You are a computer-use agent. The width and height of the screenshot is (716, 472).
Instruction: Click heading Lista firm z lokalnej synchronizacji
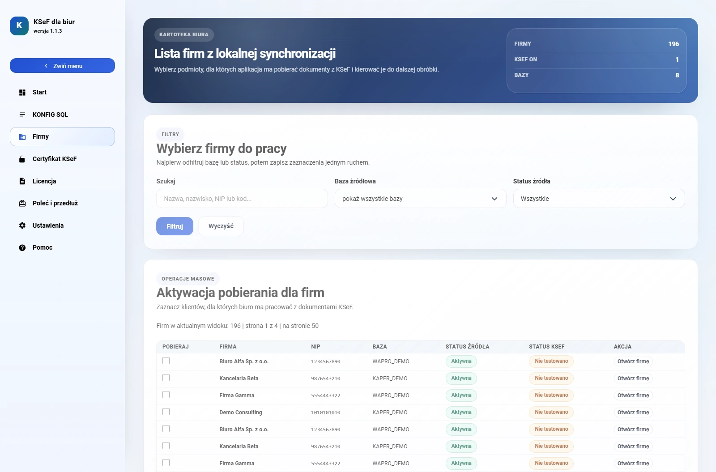245,54
